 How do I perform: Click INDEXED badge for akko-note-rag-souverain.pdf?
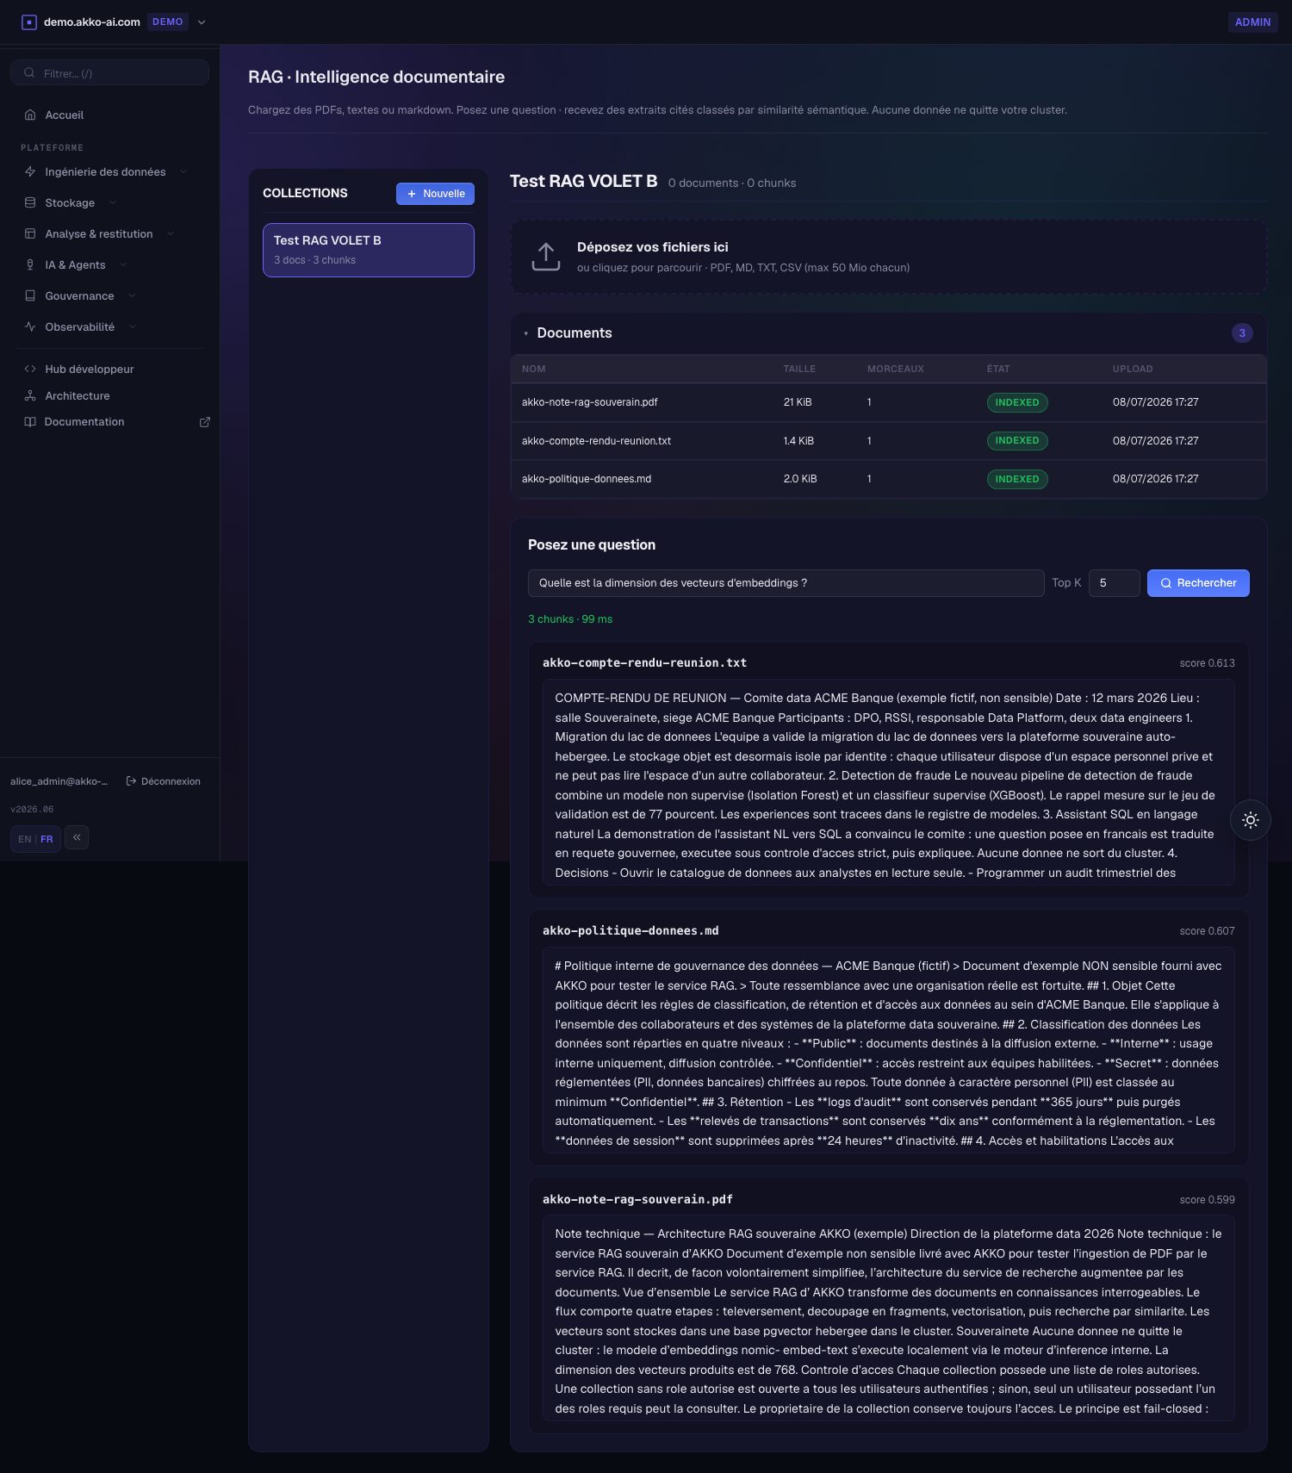tap(1017, 402)
